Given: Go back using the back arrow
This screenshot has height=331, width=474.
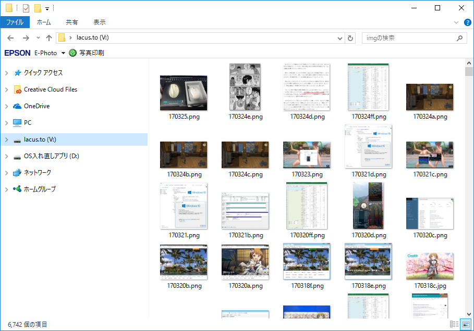Looking at the screenshot, I should pos(10,38).
